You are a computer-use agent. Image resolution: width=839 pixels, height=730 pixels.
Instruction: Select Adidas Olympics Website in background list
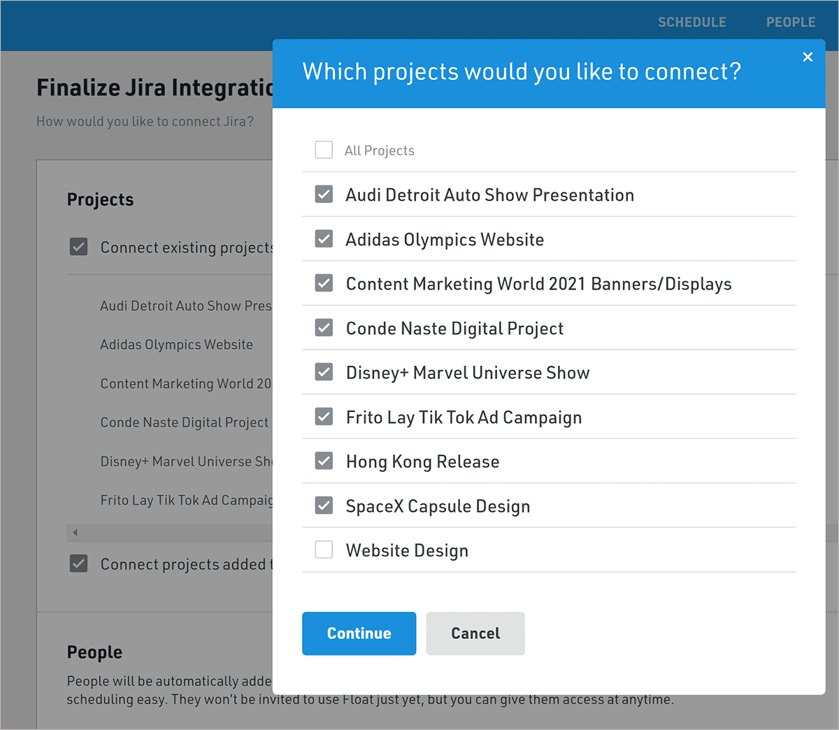(176, 345)
